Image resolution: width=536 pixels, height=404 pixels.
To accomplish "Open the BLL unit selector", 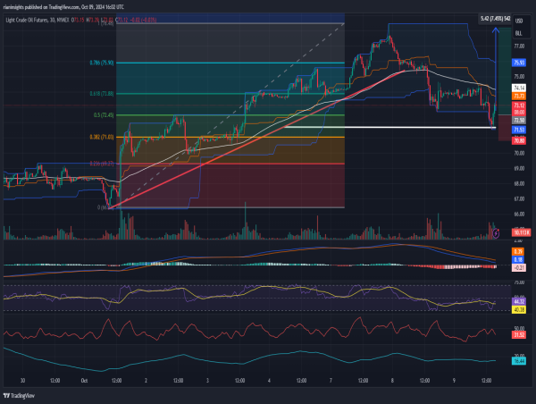I will tap(518, 33).
